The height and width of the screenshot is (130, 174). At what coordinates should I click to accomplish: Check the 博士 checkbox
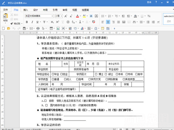coord(96,74)
